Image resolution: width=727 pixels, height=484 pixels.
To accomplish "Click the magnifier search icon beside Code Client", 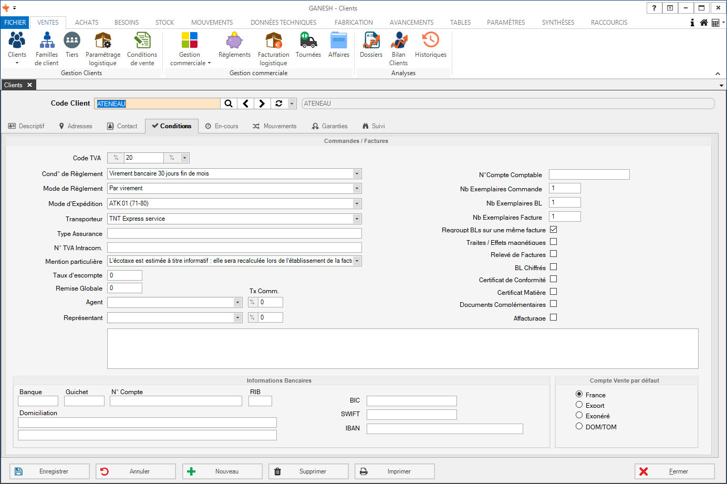I will pyautogui.click(x=229, y=104).
